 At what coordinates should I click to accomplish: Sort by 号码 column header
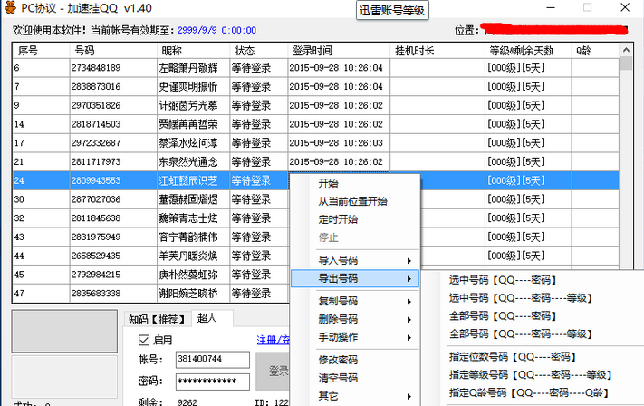coord(113,51)
